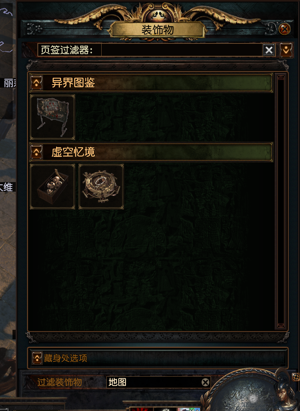Collapse the 异界图鉴 category

37,83
